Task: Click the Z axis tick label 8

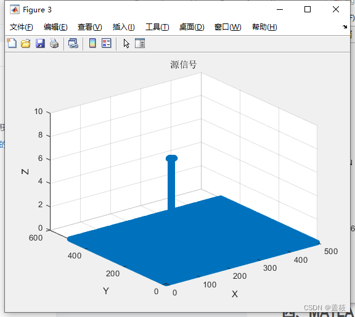Action: point(40,135)
